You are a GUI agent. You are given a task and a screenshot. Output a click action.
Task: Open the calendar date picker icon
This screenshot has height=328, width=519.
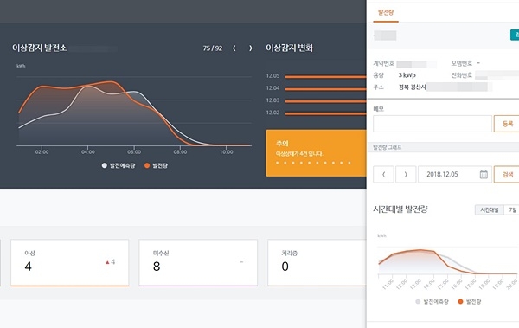click(x=484, y=174)
